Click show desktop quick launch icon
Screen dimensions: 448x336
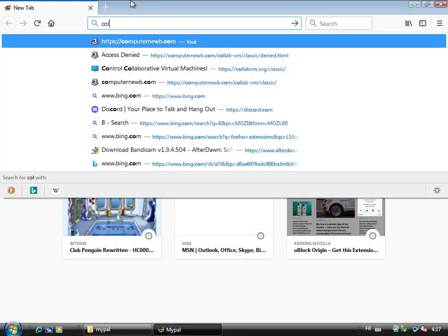49,329
